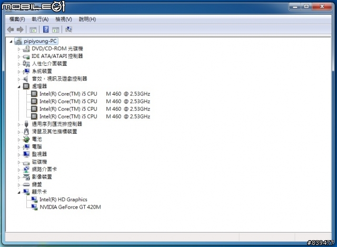This screenshot has height=247, width=337.
Task: Click the 網路介面卡 network adapter icon
Action: pos(26,170)
